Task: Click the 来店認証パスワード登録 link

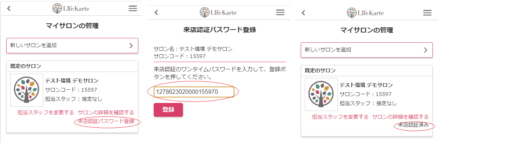Action: pyautogui.click(x=106, y=121)
